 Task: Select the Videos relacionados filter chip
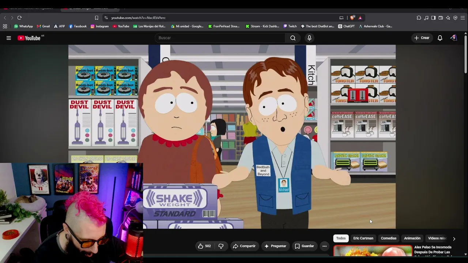point(437,239)
